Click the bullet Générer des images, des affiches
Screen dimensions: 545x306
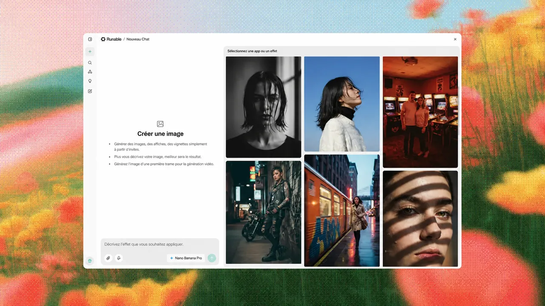[161, 147]
